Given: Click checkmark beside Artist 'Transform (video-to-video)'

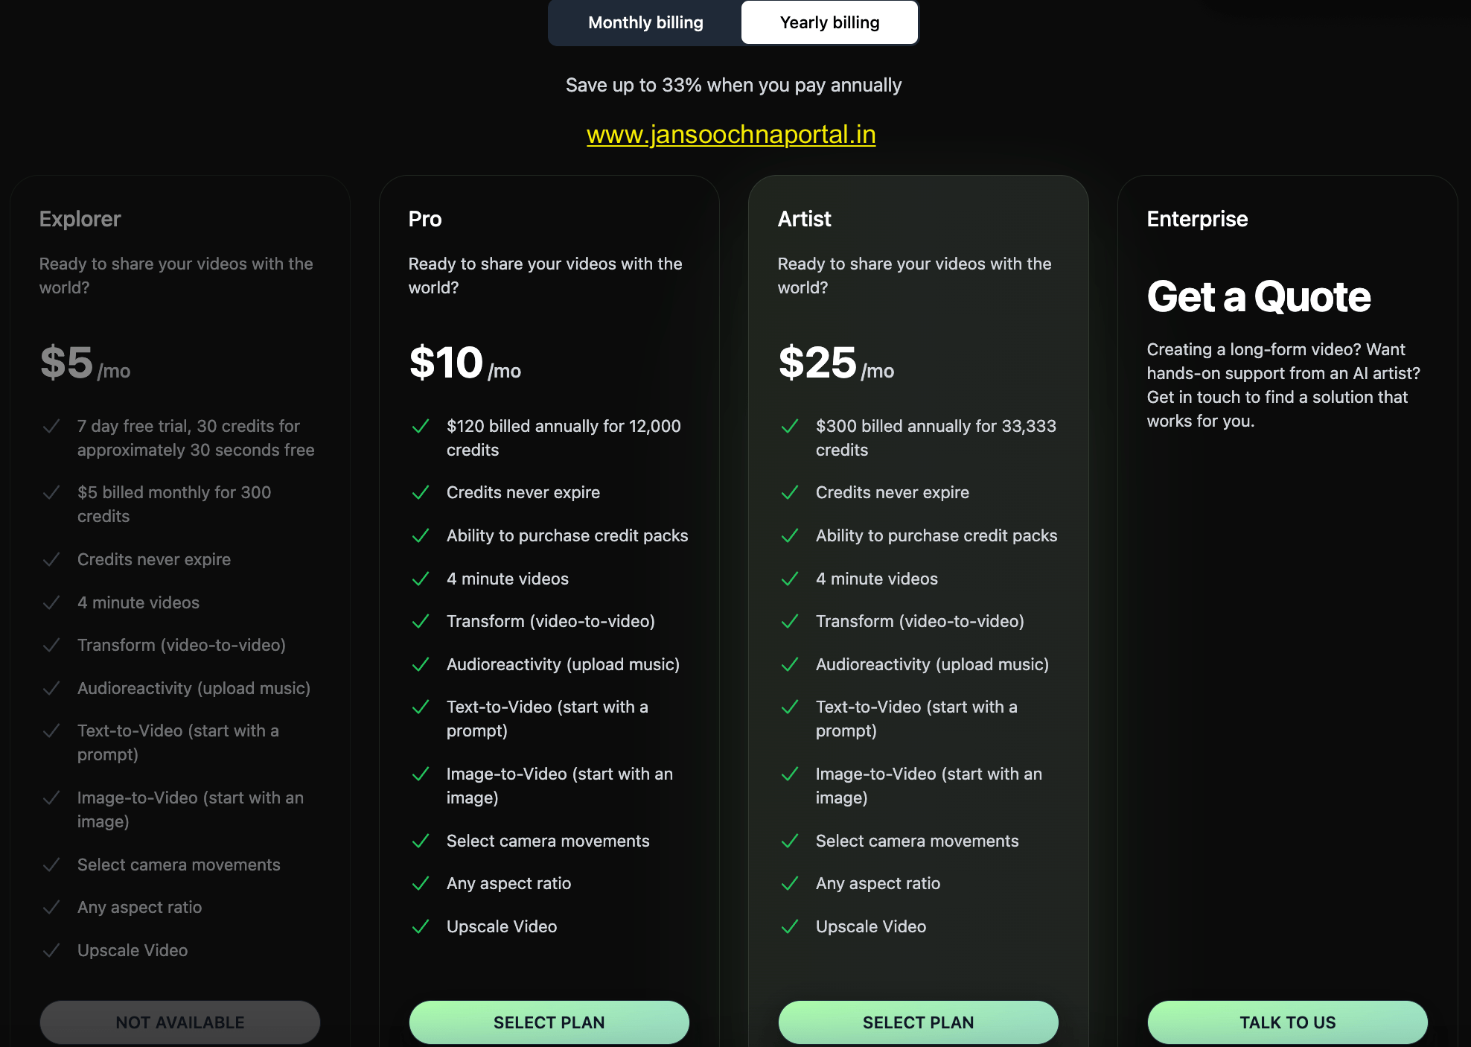Looking at the screenshot, I should [x=790, y=621].
